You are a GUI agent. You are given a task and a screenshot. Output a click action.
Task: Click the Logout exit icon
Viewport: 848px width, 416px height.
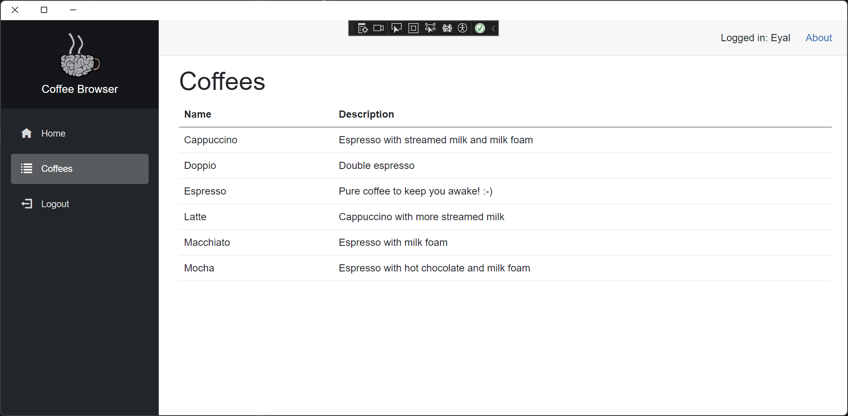(x=27, y=204)
